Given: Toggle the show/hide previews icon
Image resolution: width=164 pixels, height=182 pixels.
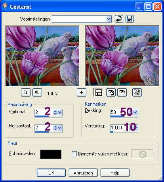Looking at the screenshot, I should point(98,92).
